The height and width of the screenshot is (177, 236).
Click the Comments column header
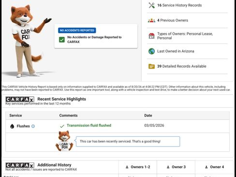(68, 116)
